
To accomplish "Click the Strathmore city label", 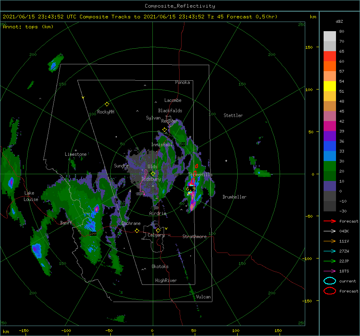I will tap(194, 237).
